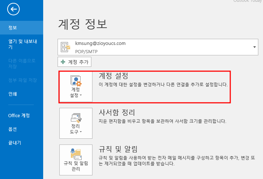Image resolution: width=263 pixels, height=179 pixels.
Task: Expand the 계정 설정 button dropdown
Action: 81,95
